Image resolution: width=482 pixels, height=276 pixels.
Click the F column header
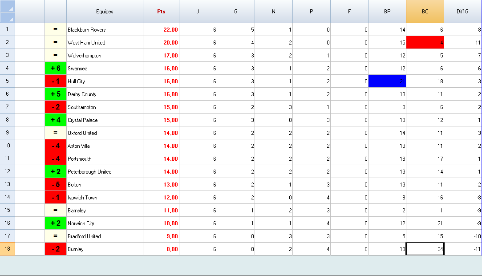349,12
